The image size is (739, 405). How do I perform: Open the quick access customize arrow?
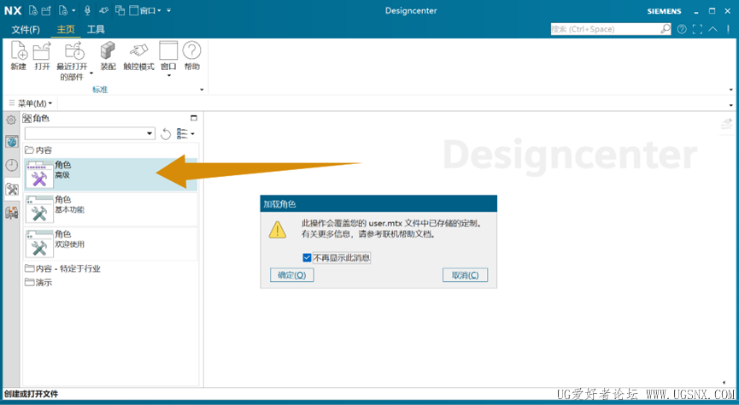(168, 10)
